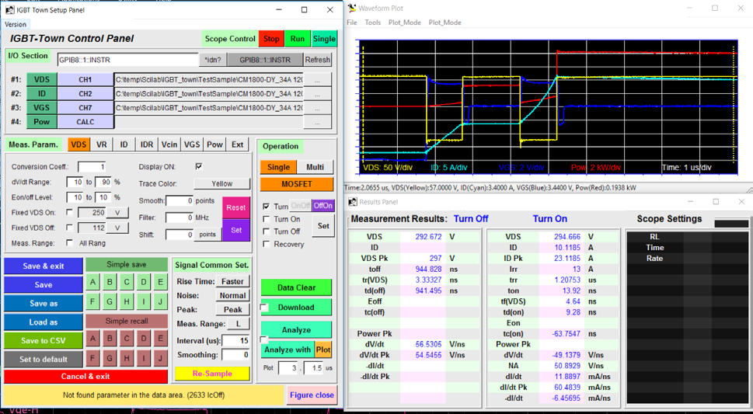Open the Peak selector
This screenshot has height=414, width=753.
coord(233,310)
